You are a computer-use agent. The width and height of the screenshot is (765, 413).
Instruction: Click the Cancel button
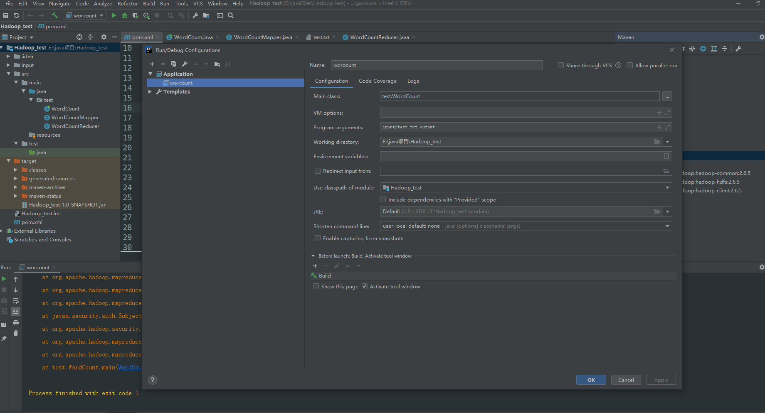point(626,380)
